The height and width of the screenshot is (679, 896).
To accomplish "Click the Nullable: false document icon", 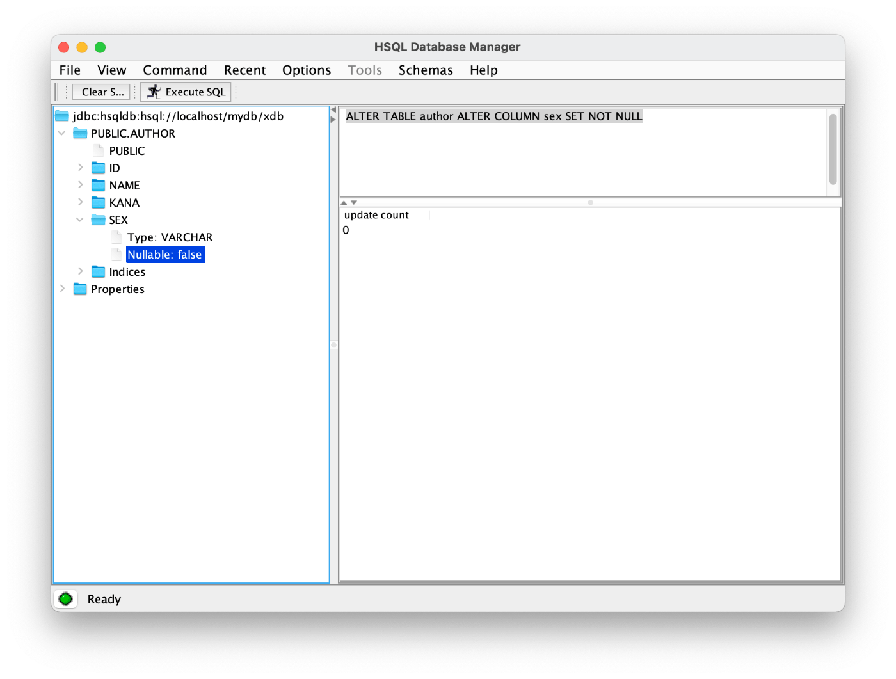I will tap(116, 254).
